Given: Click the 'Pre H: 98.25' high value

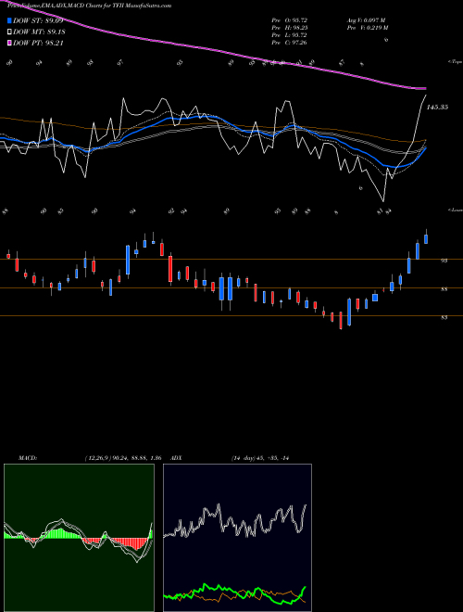Looking at the screenshot, I should (290, 28).
